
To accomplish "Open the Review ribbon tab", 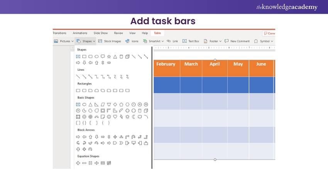I will [118, 33].
